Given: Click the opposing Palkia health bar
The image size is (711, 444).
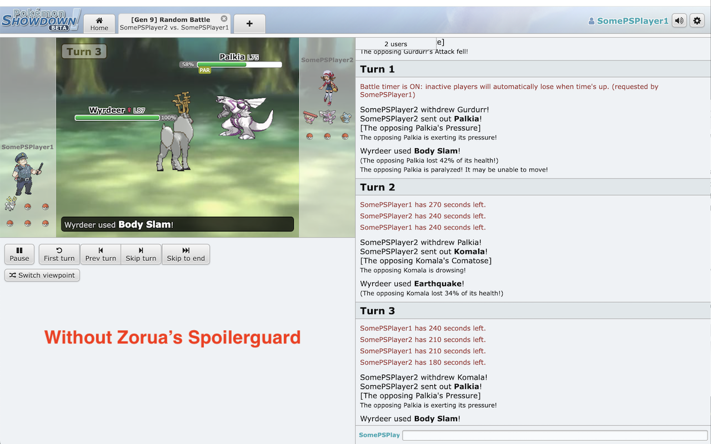Looking at the screenshot, I should point(239,64).
